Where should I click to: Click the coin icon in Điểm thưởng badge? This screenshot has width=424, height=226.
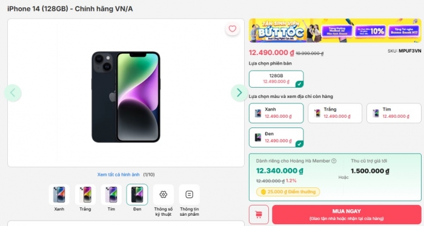(263, 192)
